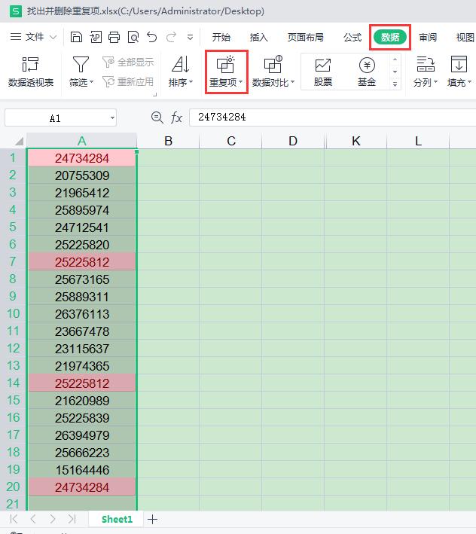Screen dimensions: 476x534
Task: Open the filter group dialog launcher
Action: tap(155, 94)
